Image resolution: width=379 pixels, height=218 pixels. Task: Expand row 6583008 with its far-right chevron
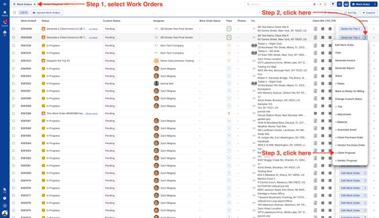coord(374,37)
